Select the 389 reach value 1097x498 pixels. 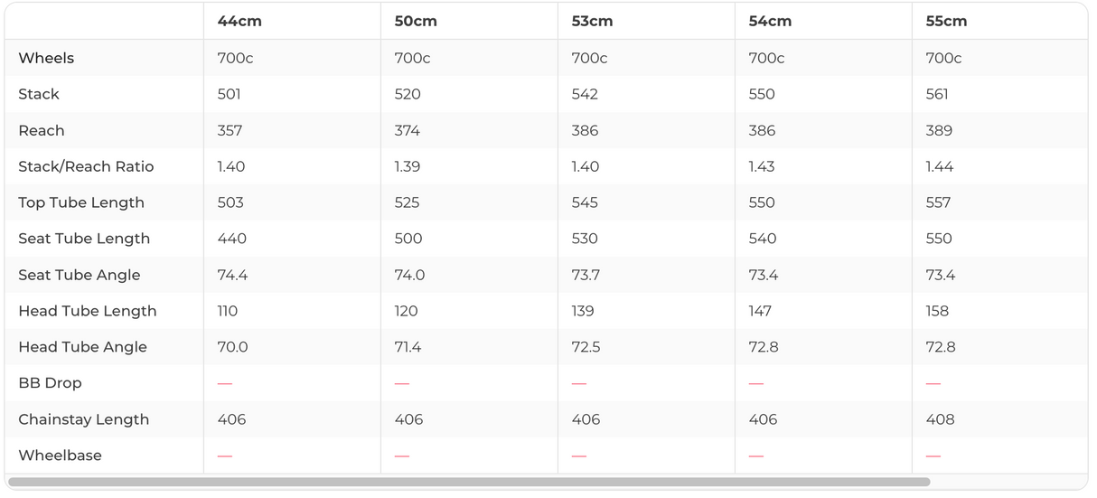(x=939, y=130)
